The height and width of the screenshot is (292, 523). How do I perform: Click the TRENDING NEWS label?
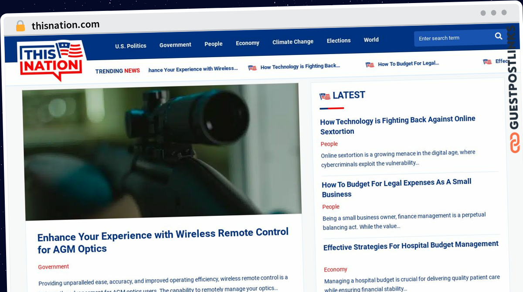coord(118,71)
